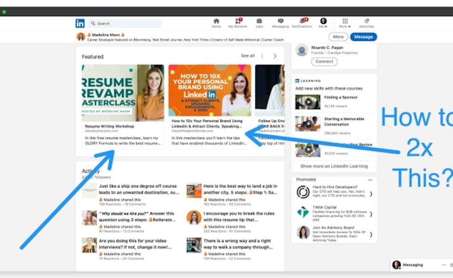Open Resume Writing Workshop title
Image resolution: width=453 pixels, height=278 pixels.
(109, 126)
